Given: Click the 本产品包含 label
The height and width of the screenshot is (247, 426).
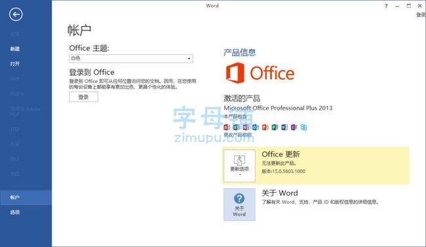Looking at the screenshot, I should tap(235, 116).
